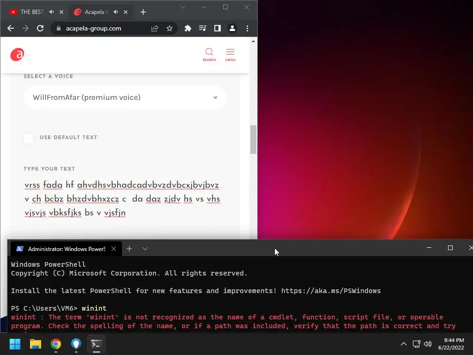473x355 pixels.
Task: Check Use Default Text checkbox
Action: pyautogui.click(x=28, y=139)
